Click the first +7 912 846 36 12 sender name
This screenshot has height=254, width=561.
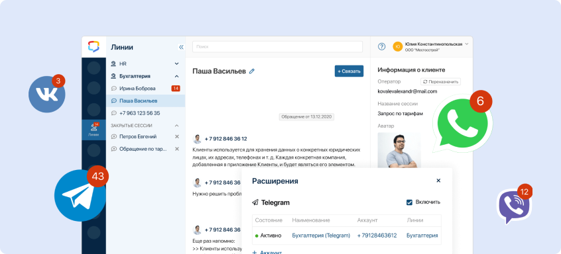225,139
